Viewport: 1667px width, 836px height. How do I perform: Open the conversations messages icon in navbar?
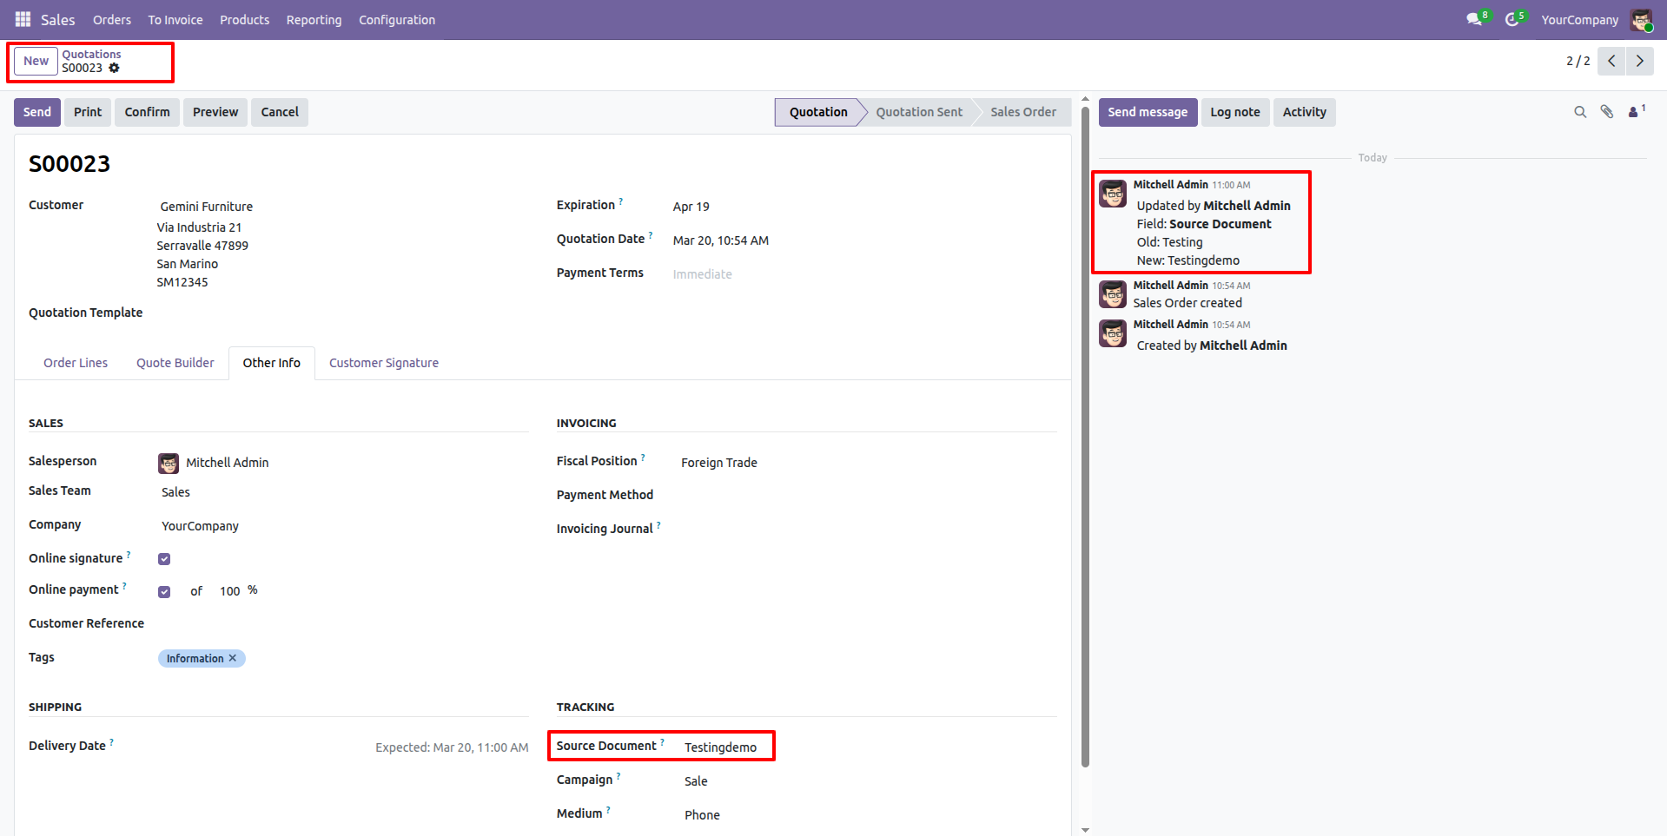pos(1474,19)
